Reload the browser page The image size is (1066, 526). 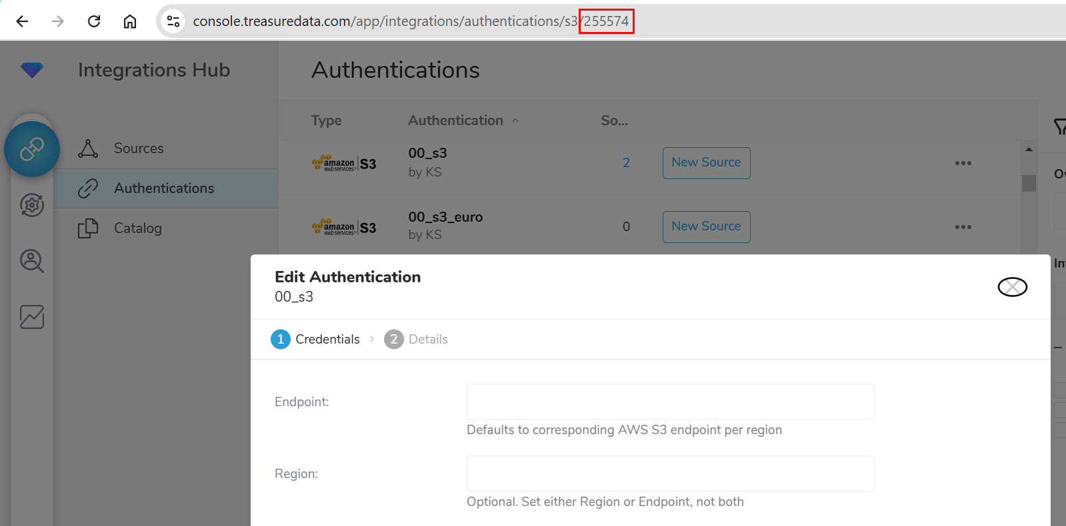point(94,21)
